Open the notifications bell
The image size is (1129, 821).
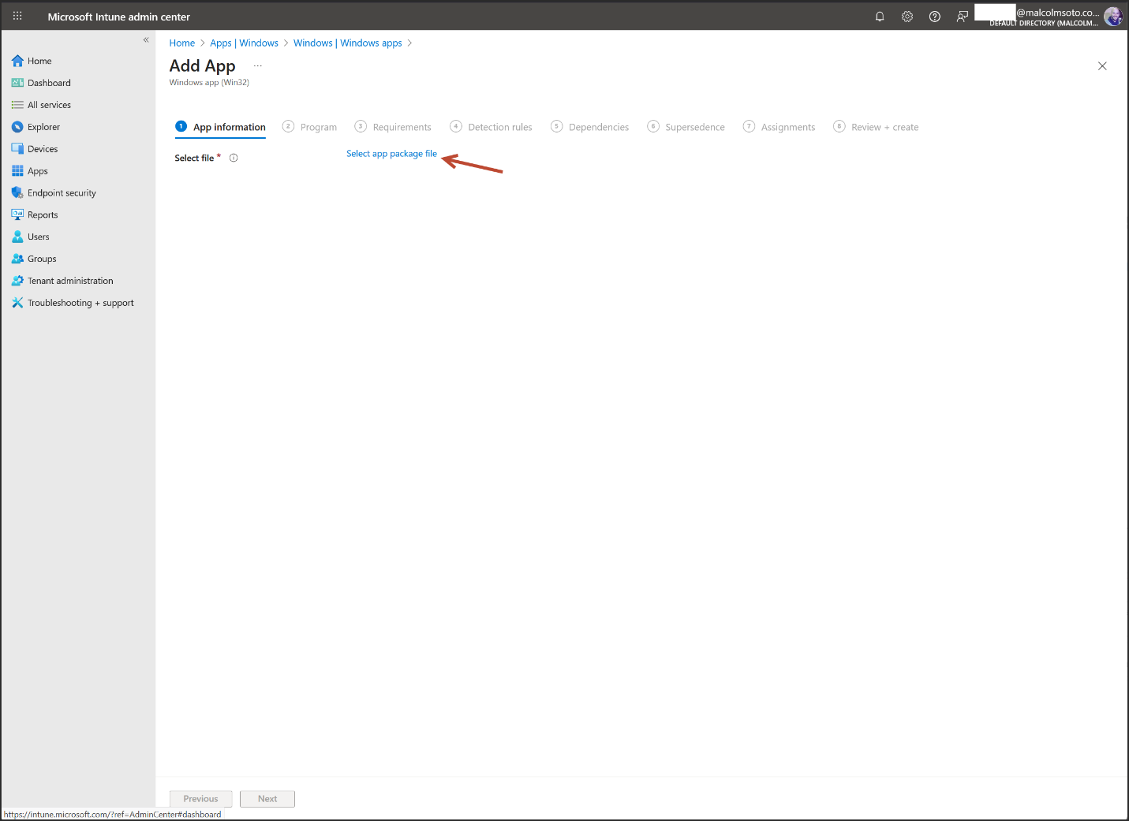coord(879,16)
